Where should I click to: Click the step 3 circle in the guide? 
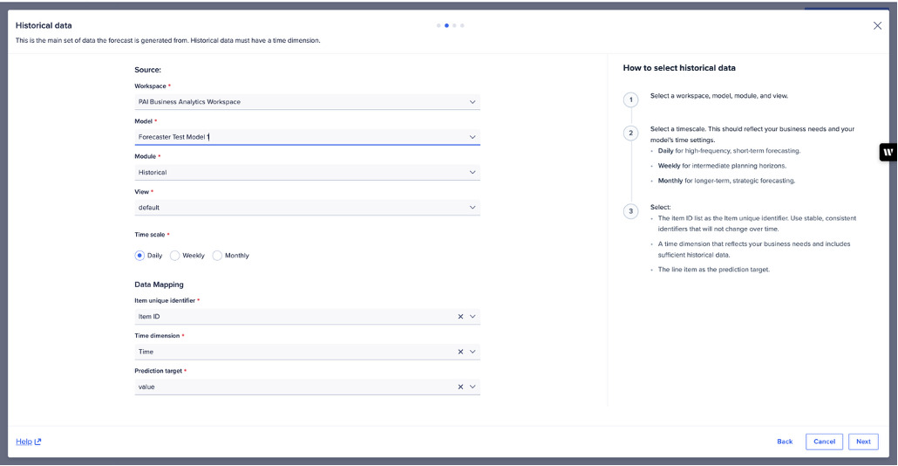click(631, 211)
